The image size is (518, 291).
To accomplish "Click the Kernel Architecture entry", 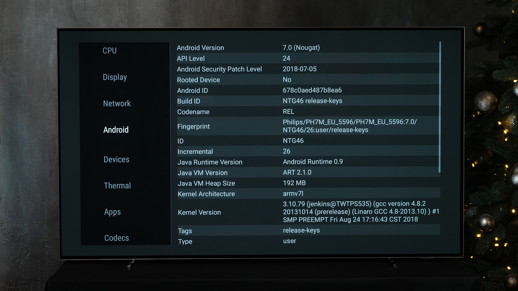I will [308, 194].
